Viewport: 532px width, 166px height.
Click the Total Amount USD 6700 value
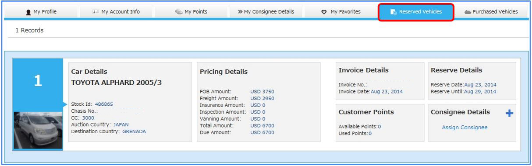[262, 125]
